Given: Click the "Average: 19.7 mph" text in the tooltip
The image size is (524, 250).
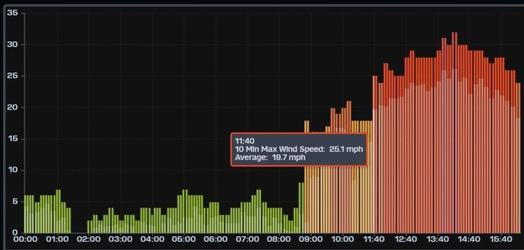Looking at the screenshot, I should 270,157.
